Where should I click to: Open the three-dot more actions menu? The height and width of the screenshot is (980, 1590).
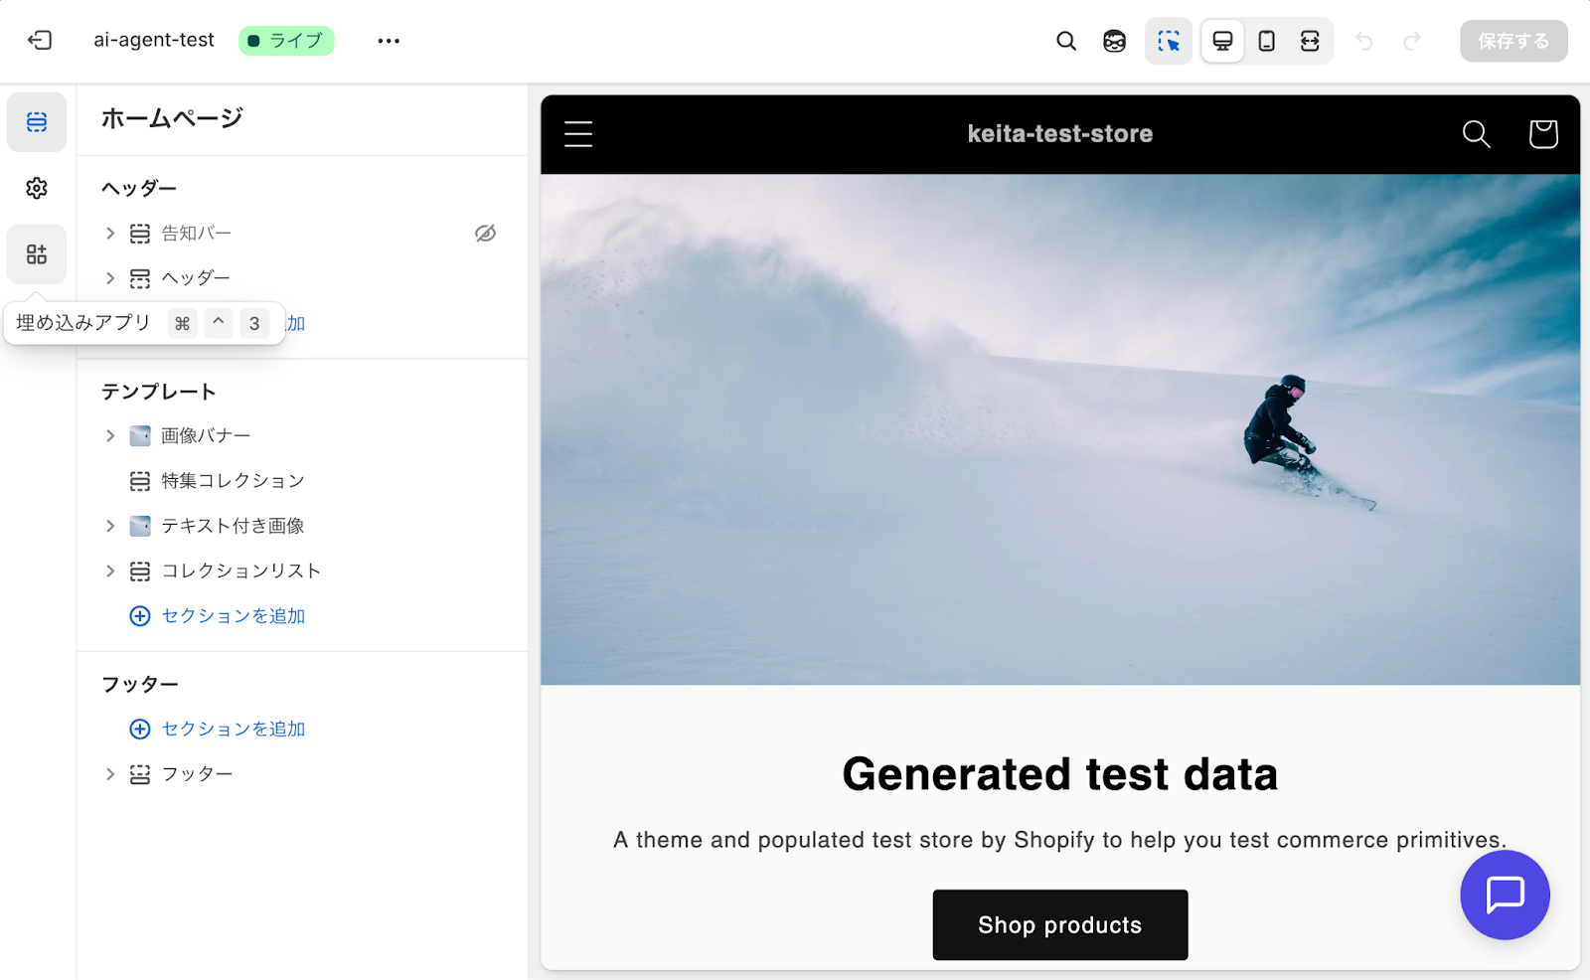[x=389, y=41]
